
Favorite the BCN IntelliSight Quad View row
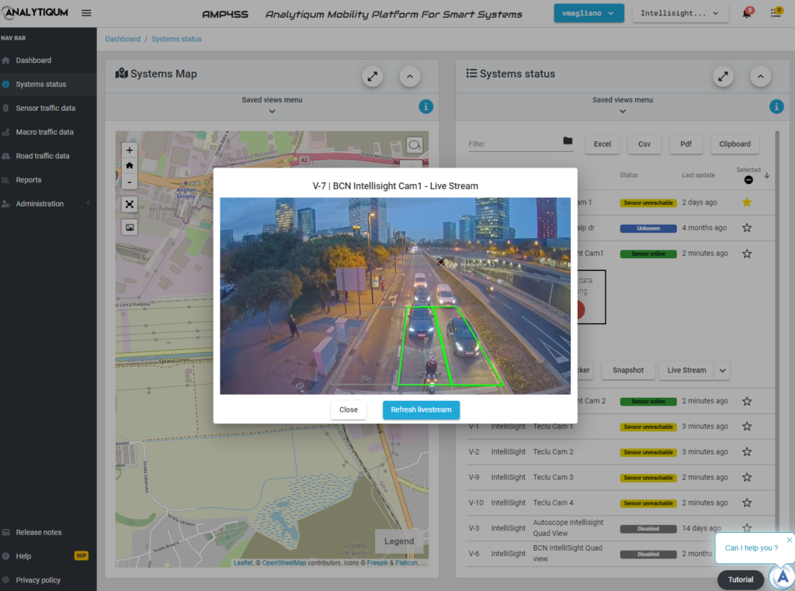(746, 553)
